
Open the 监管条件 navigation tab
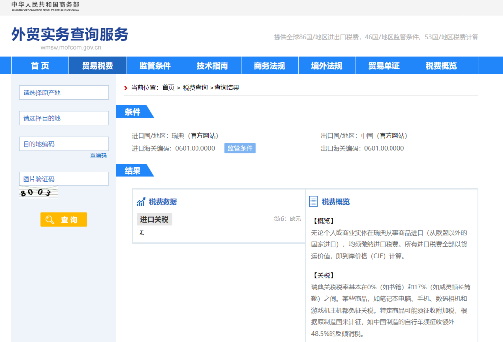pos(155,65)
